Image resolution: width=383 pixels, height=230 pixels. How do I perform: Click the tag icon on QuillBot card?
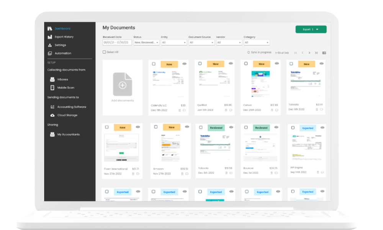coord(231,110)
